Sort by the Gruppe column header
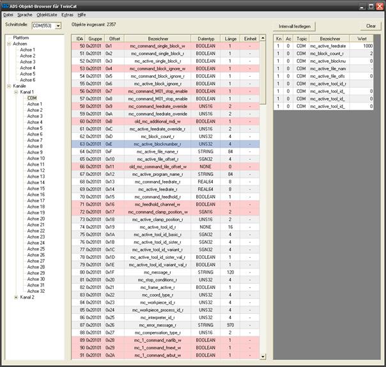Viewport: 386px width, 367px height. 95,38
